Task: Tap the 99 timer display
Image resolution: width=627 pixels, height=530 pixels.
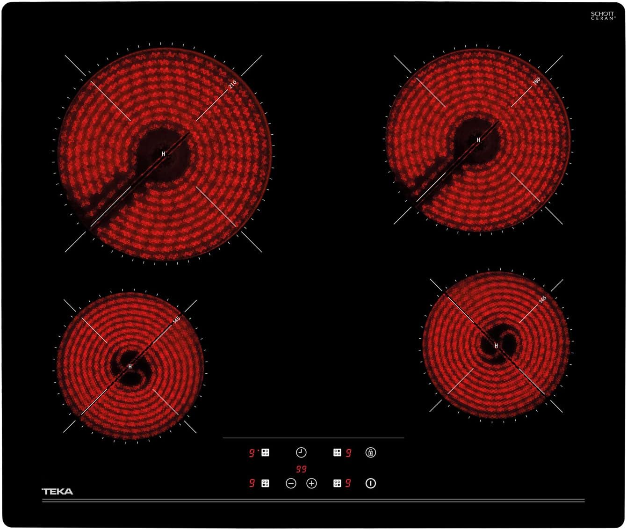Action: click(301, 469)
